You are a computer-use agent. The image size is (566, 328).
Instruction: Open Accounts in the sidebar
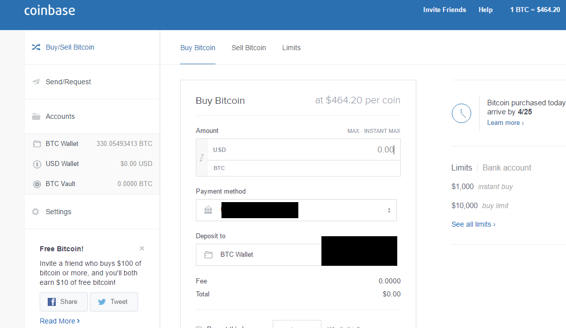pos(92,116)
